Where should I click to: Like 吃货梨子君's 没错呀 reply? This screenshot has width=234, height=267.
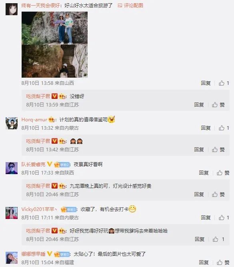click(218, 105)
